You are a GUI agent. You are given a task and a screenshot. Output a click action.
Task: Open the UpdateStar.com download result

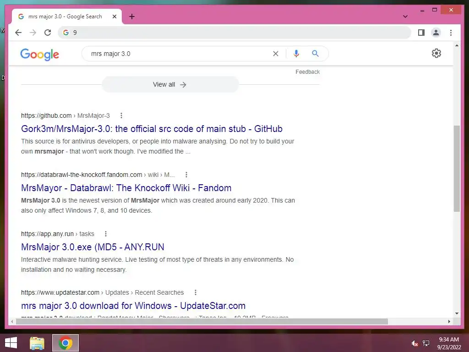(x=133, y=306)
